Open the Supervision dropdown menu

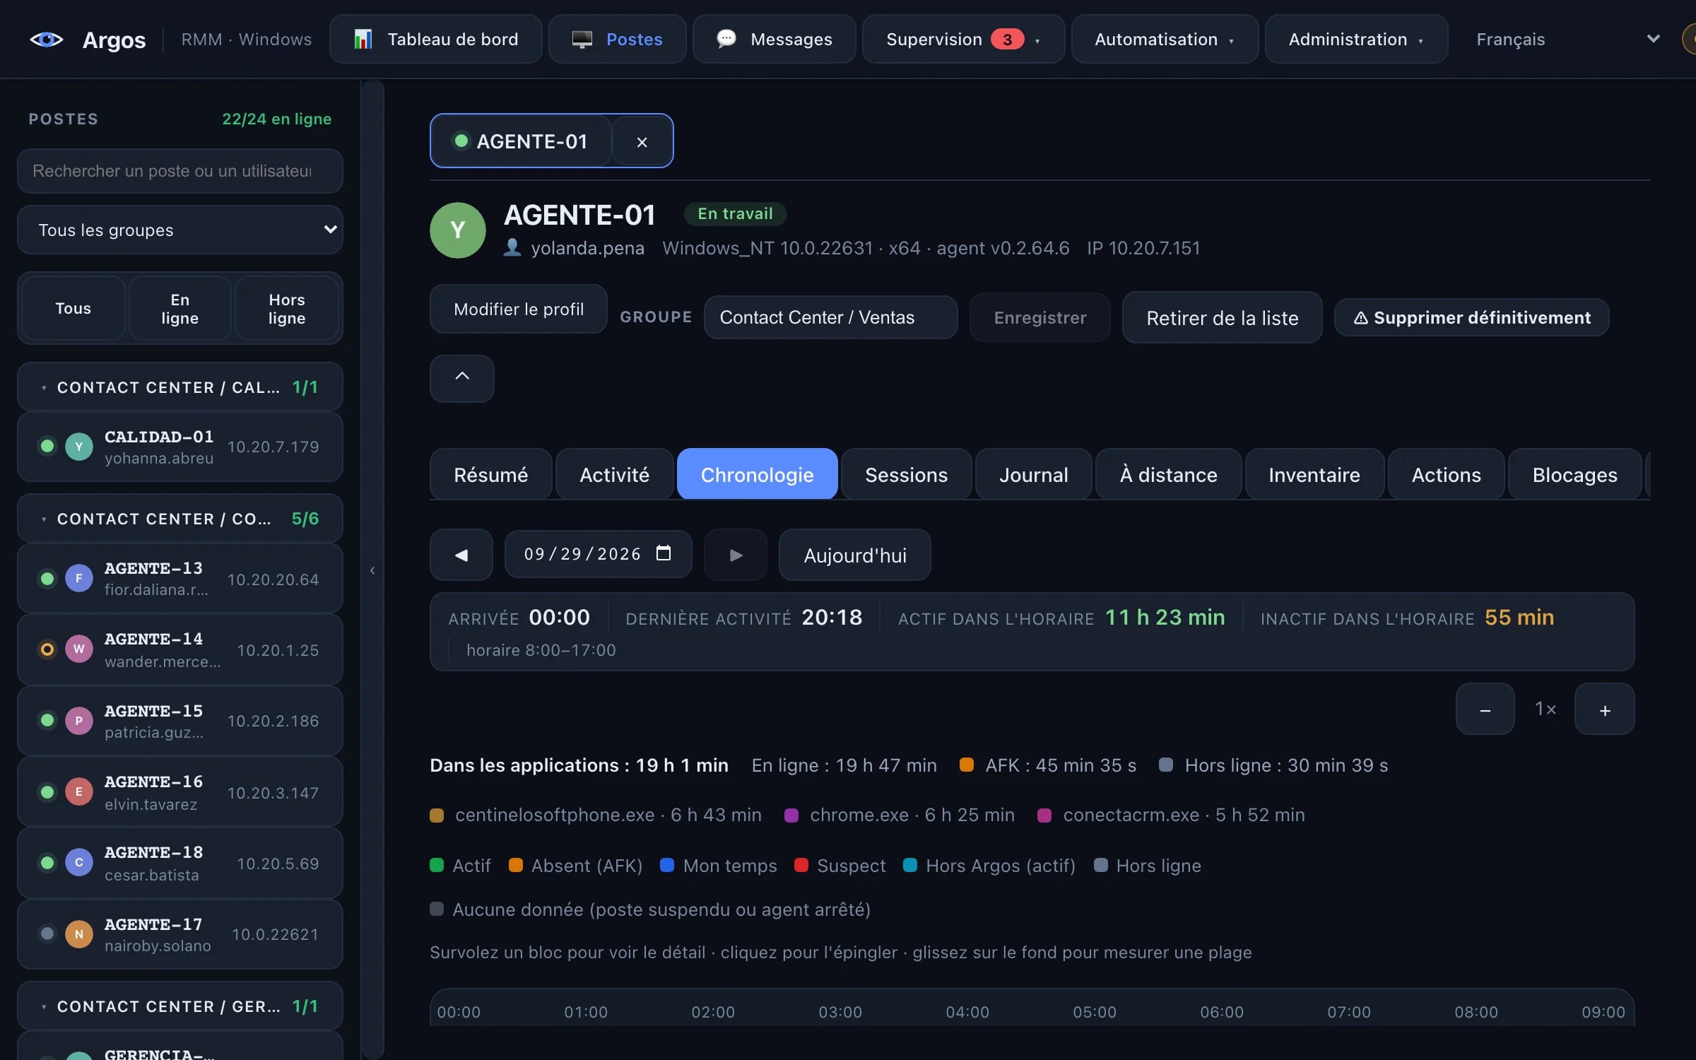click(x=964, y=40)
